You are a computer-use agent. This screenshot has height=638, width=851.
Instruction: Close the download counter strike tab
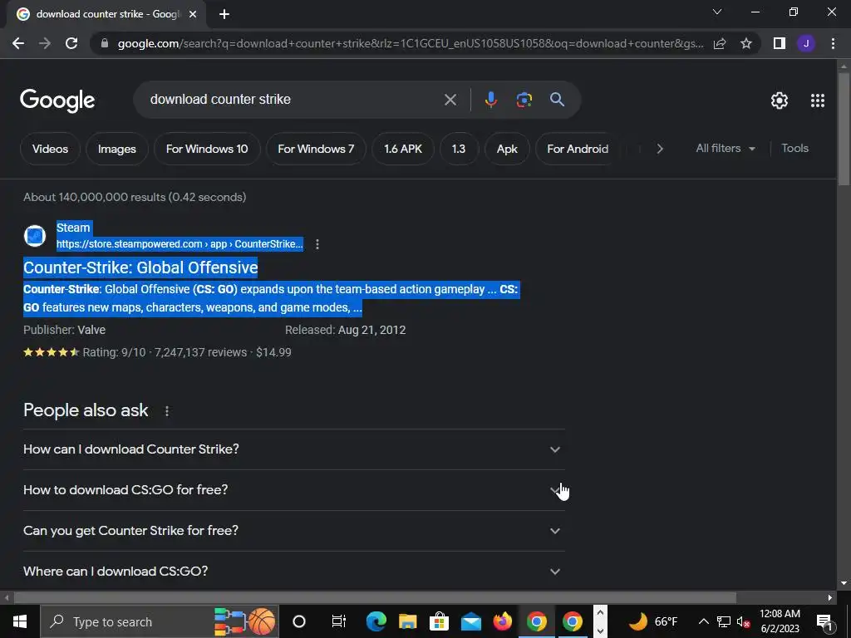(193, 15)
